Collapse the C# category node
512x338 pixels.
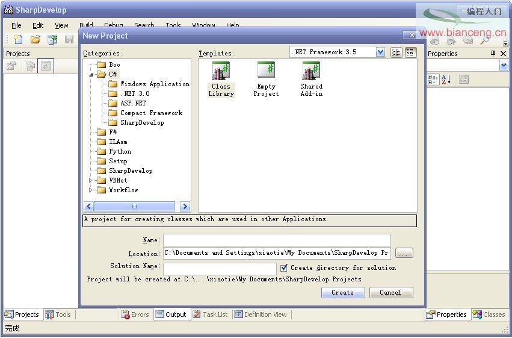91,75
